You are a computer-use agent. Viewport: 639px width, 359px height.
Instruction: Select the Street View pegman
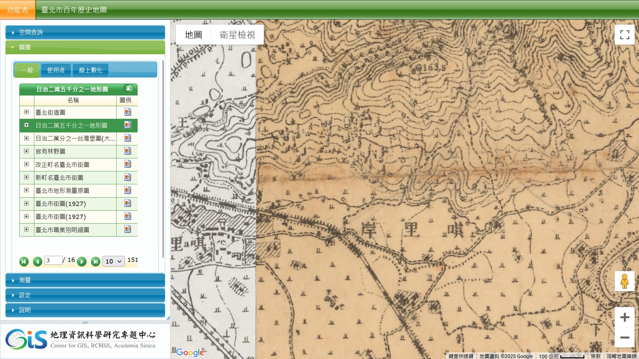(x=624, y=281)
